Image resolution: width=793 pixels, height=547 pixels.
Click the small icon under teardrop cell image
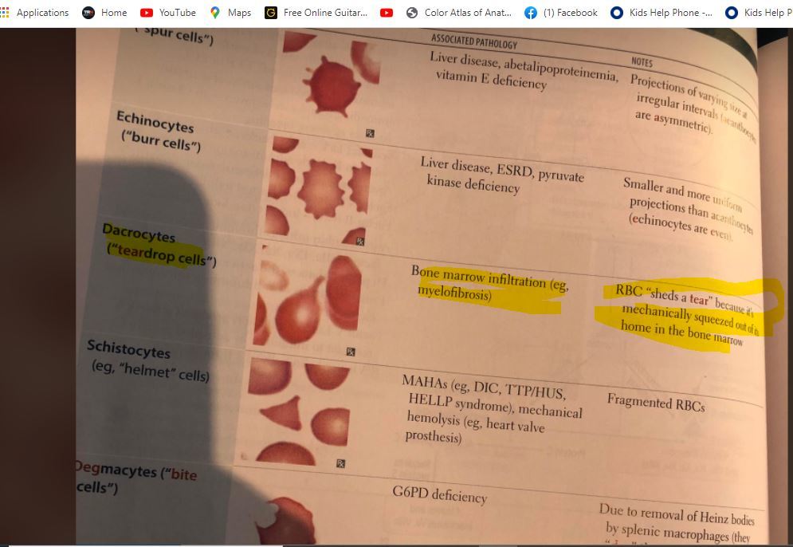pos(351,352)
